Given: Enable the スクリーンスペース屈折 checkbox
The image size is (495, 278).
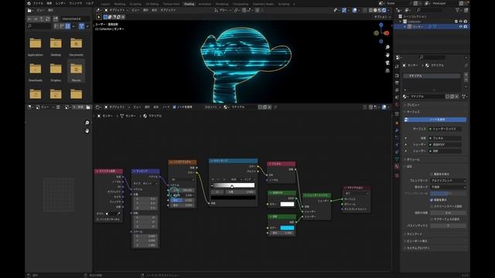Looking at the screenshot, I should tap(432, 206).
